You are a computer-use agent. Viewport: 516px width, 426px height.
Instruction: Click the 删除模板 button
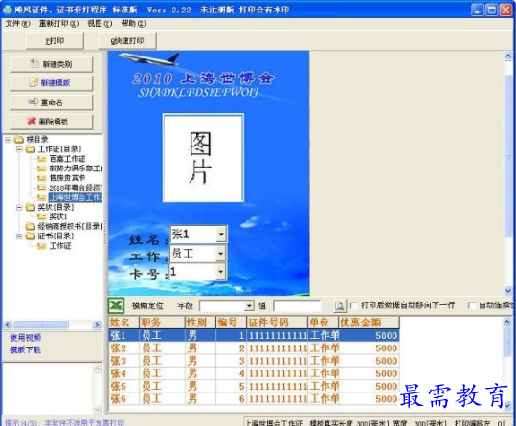click(x=52, y=122)
